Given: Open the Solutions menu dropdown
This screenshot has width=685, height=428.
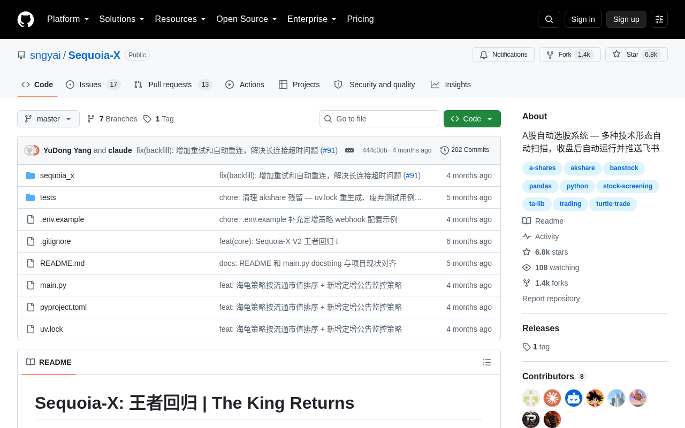Looking at the screenshot, I should pyautogui.click(x=122, y=19).
